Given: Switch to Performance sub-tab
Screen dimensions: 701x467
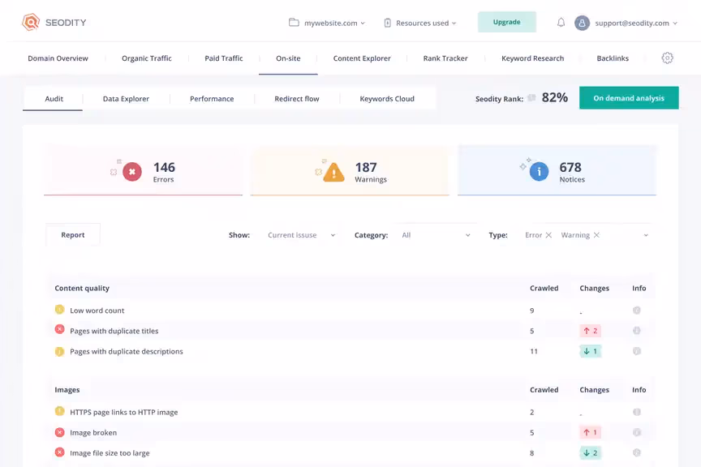Looking at the screenshot, I should click(212, 99).
